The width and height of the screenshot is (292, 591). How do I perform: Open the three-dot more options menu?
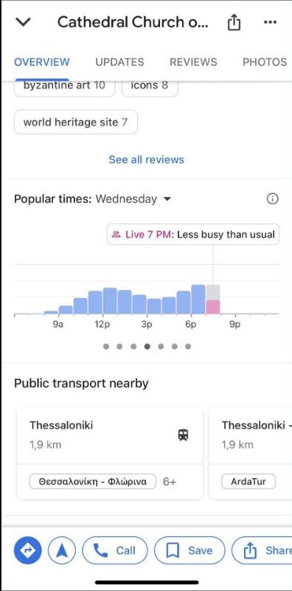click(x=270, y=23)
